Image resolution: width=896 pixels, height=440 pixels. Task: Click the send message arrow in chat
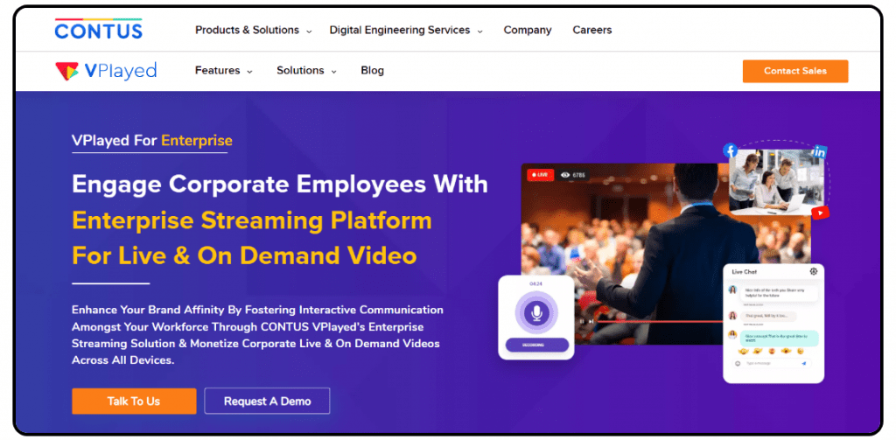[803, 363]
